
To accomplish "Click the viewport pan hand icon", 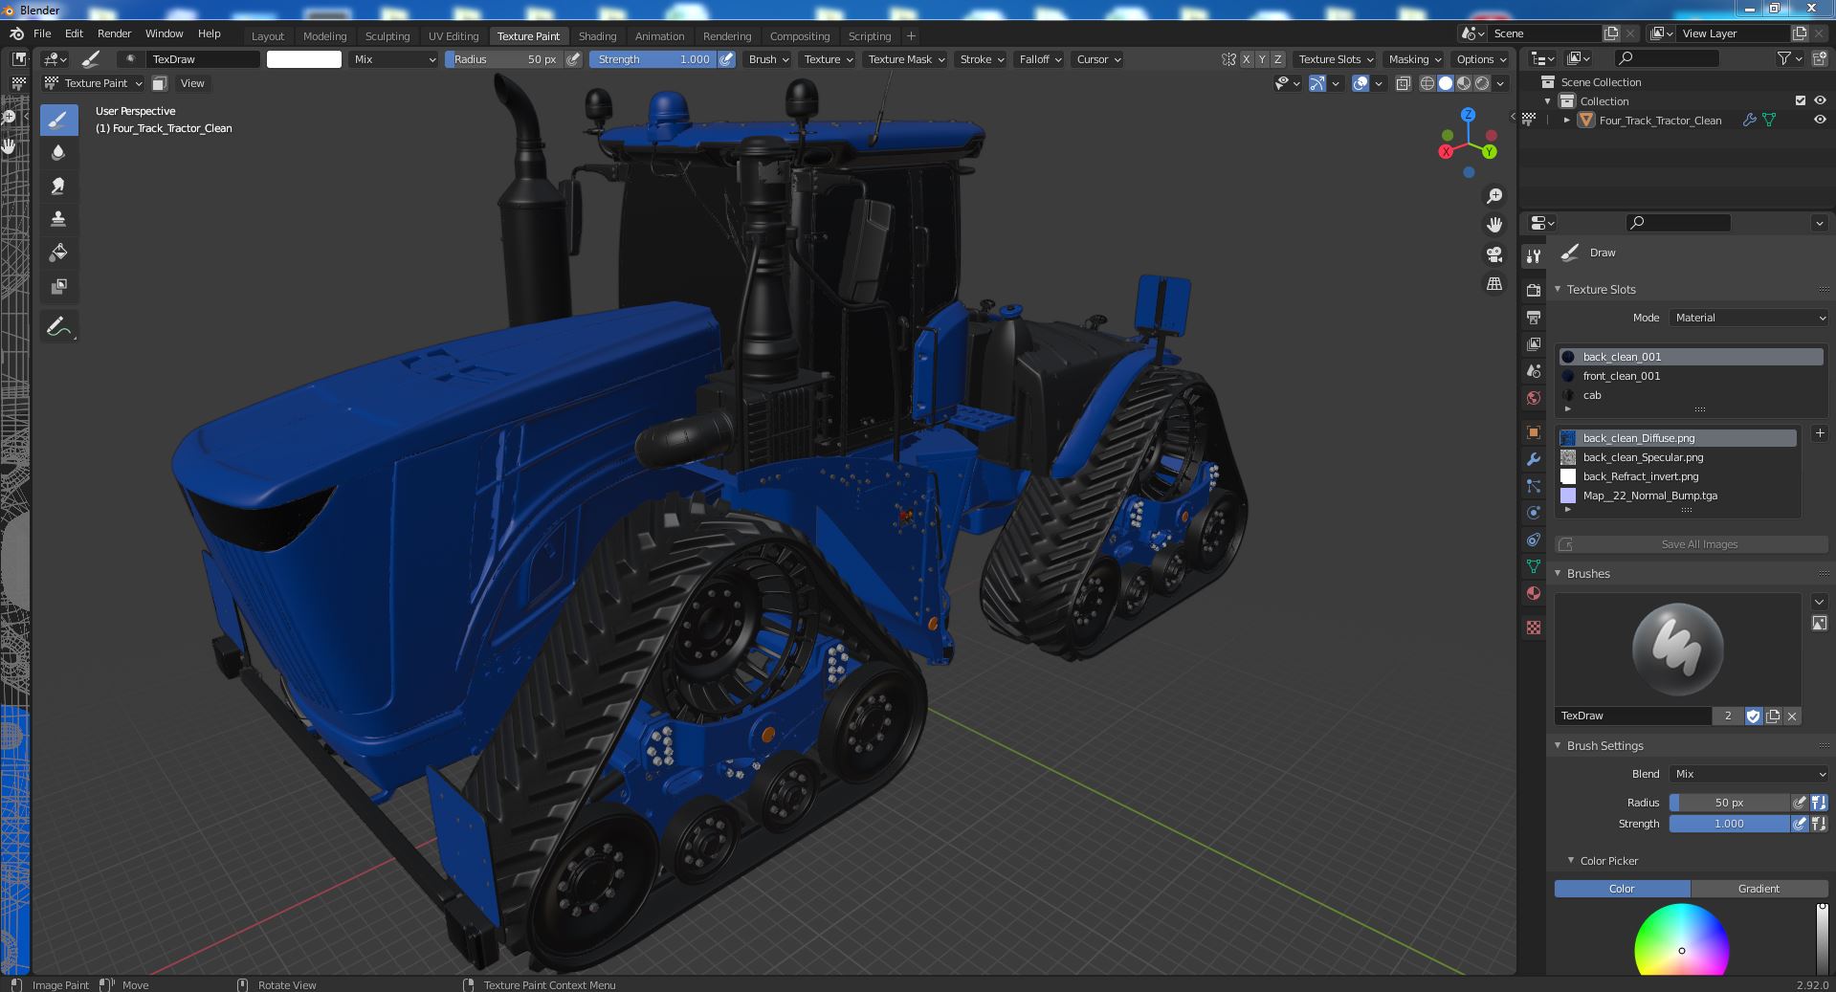I will pyautogui.click(x=1493, y=225).
